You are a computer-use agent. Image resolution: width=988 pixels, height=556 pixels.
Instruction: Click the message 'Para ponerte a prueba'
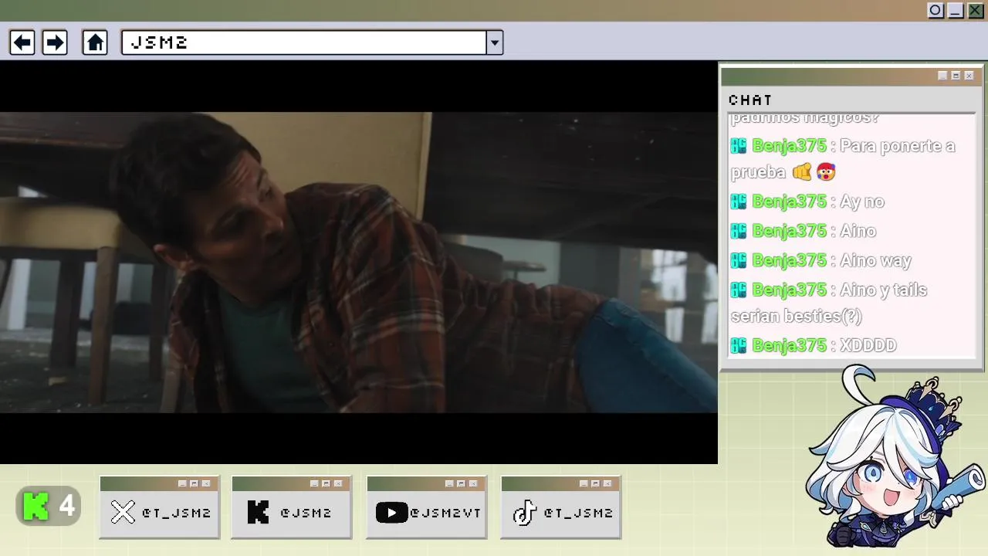tap(843, 158)
